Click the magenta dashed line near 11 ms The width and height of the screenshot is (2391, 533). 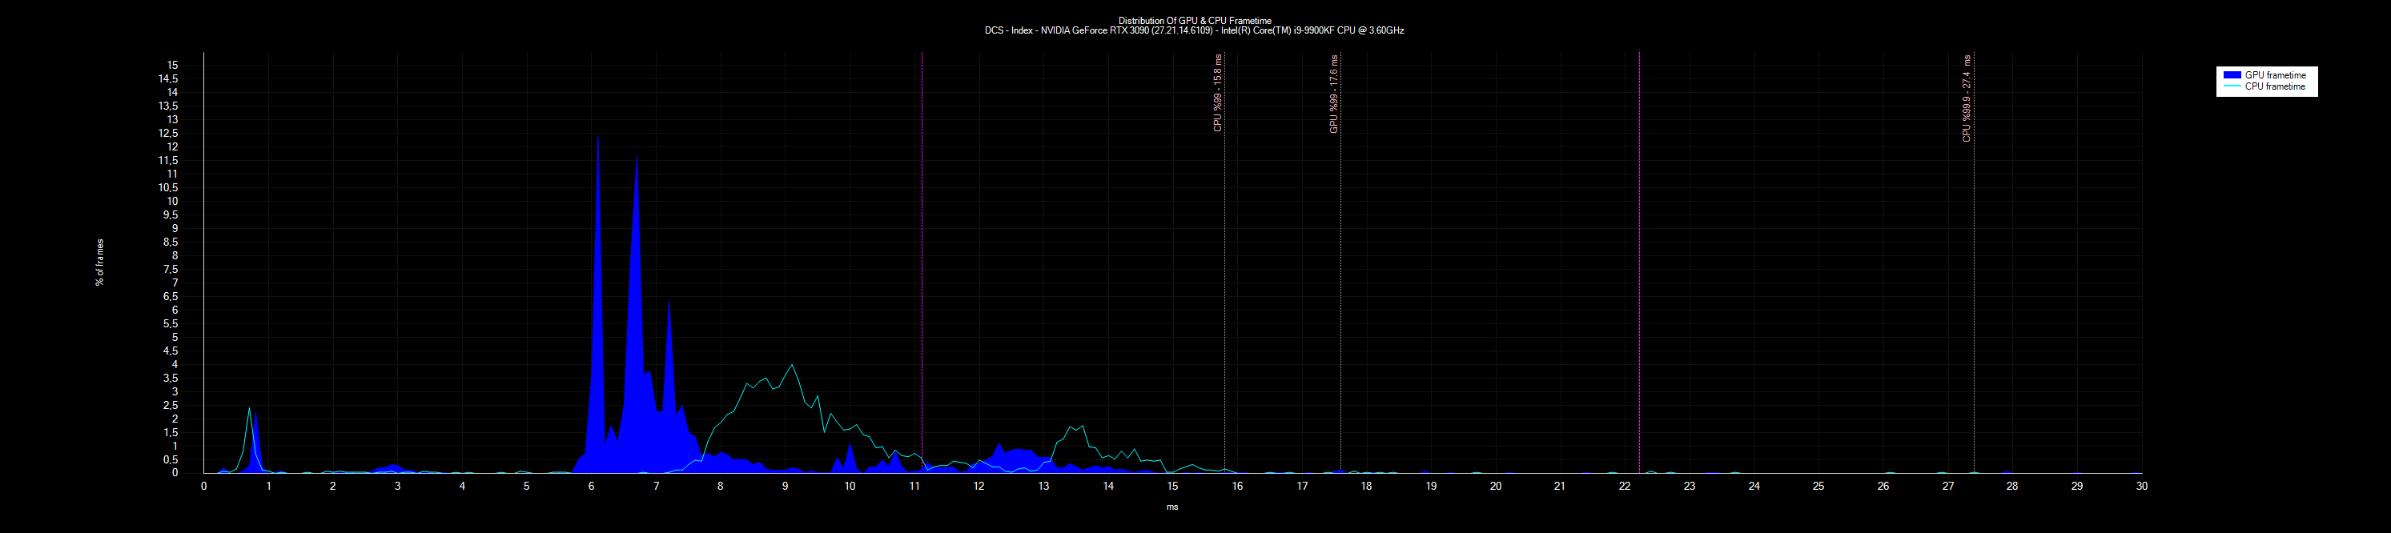pos(922,262)
